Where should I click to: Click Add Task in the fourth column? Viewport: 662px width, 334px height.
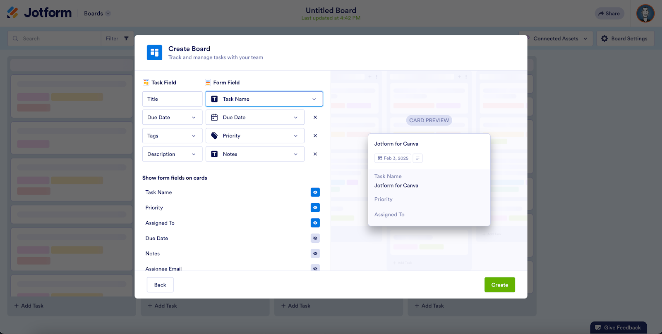tap(429, 306)
